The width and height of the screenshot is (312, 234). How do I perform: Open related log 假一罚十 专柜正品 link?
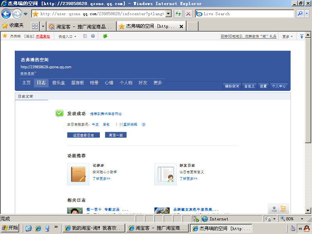tap(107, 209)
